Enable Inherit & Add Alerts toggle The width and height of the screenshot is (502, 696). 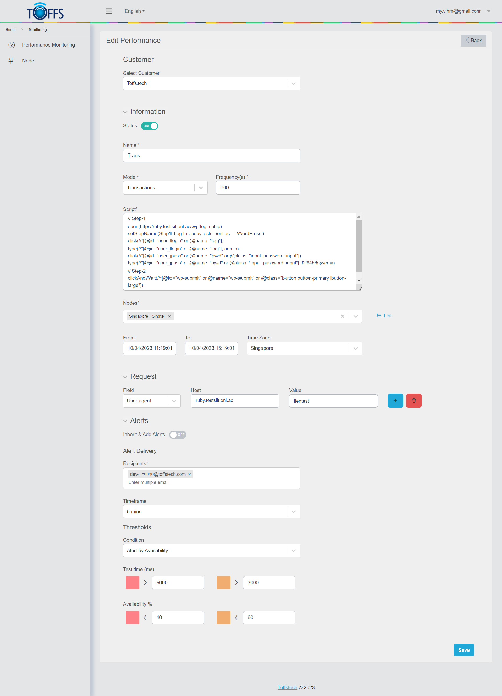tap(177, 435)
